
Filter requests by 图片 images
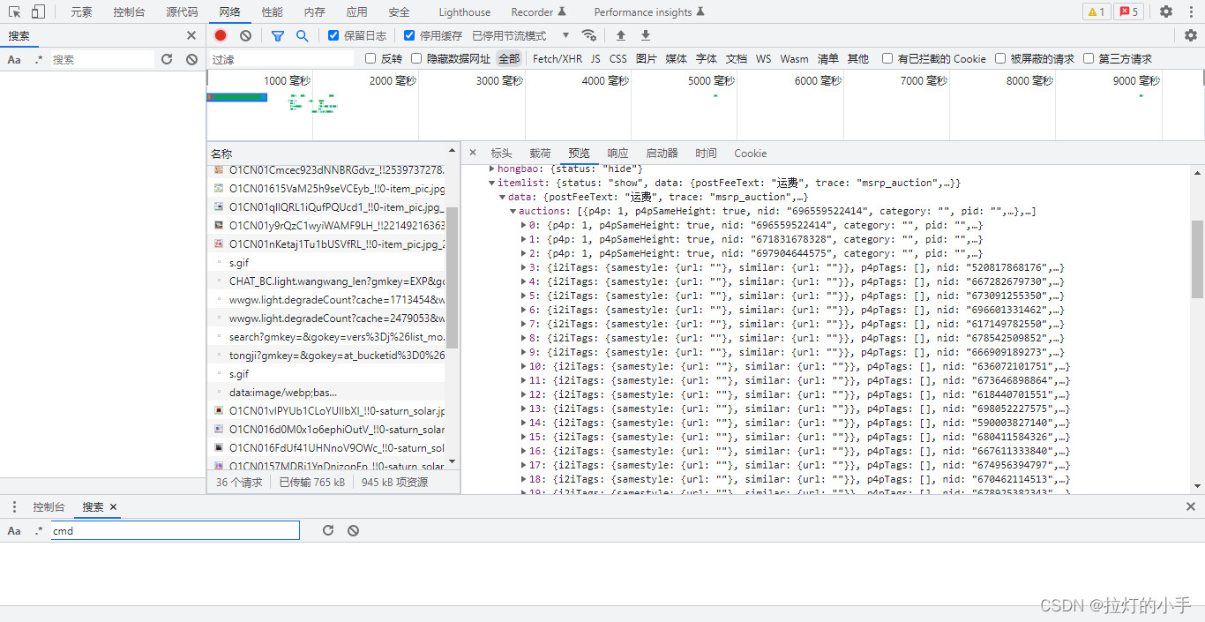click(647, 58)
